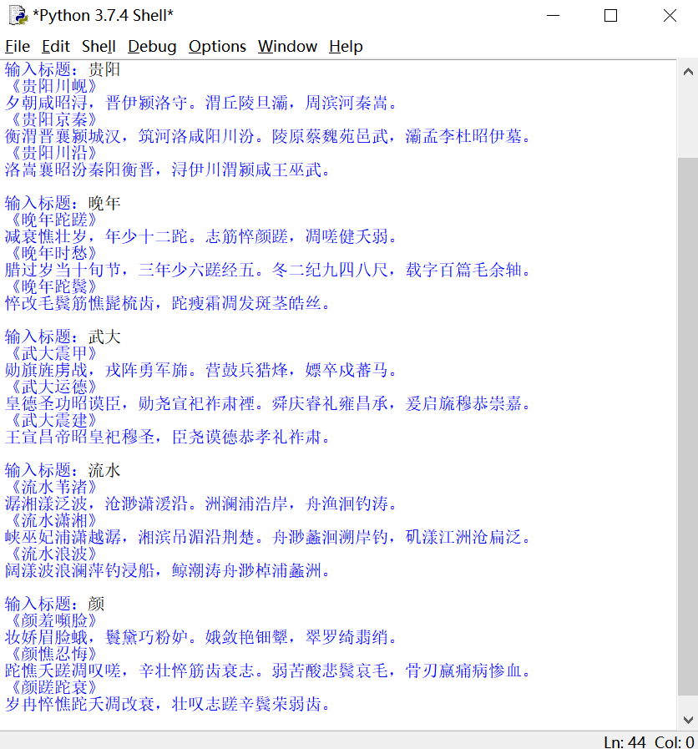Screen dimensions: 698x749
Task: Click the title 《武大运德》
Action: click(54, 387)
